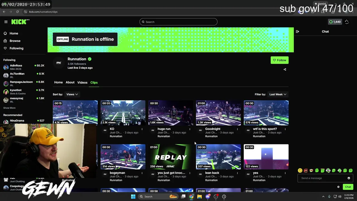Screen dimensions: 357x201
Task: Open options menu for KO clip
Action: coord(142,129)
